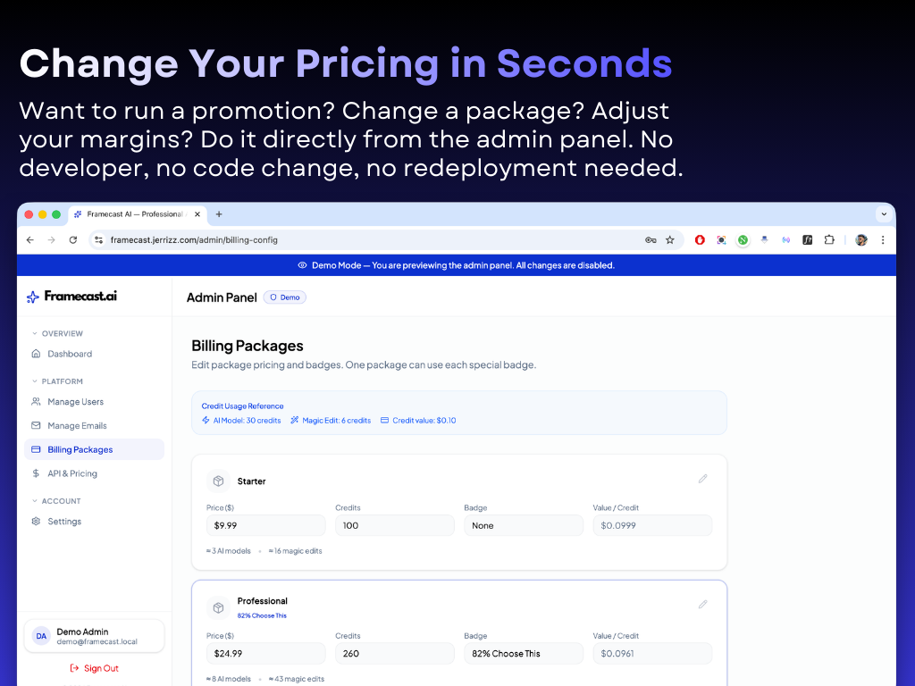Screen dimensions: 915x686
Task: Open the saved passwords key icon
Action: pos(651,239)
